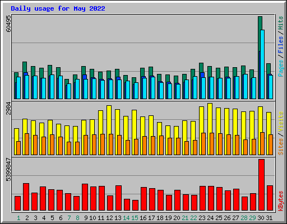287x224 pixels.
Task: Click day 24 on the x-axis
Action: tap(210, 218)
